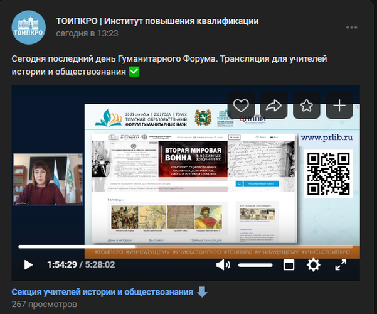Seek on the video progress bar
This screenshot has width=377, height=314.
pos(186,247)
